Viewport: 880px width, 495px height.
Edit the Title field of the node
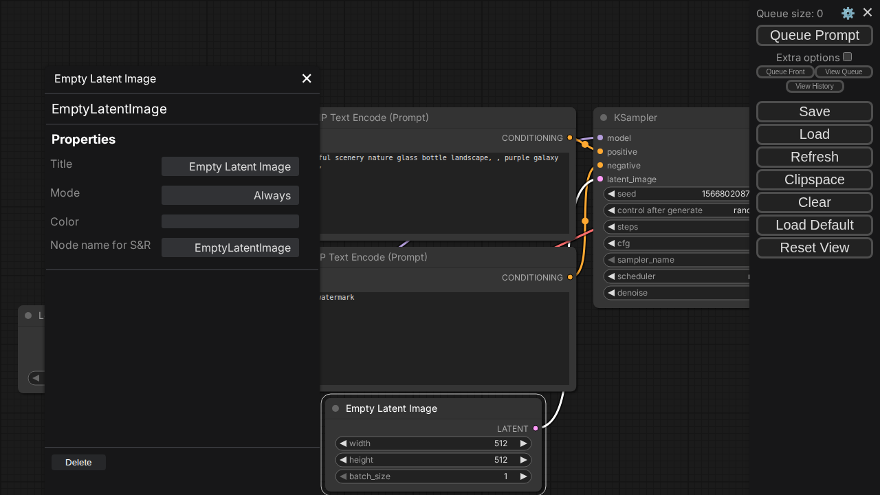[230, 166]
